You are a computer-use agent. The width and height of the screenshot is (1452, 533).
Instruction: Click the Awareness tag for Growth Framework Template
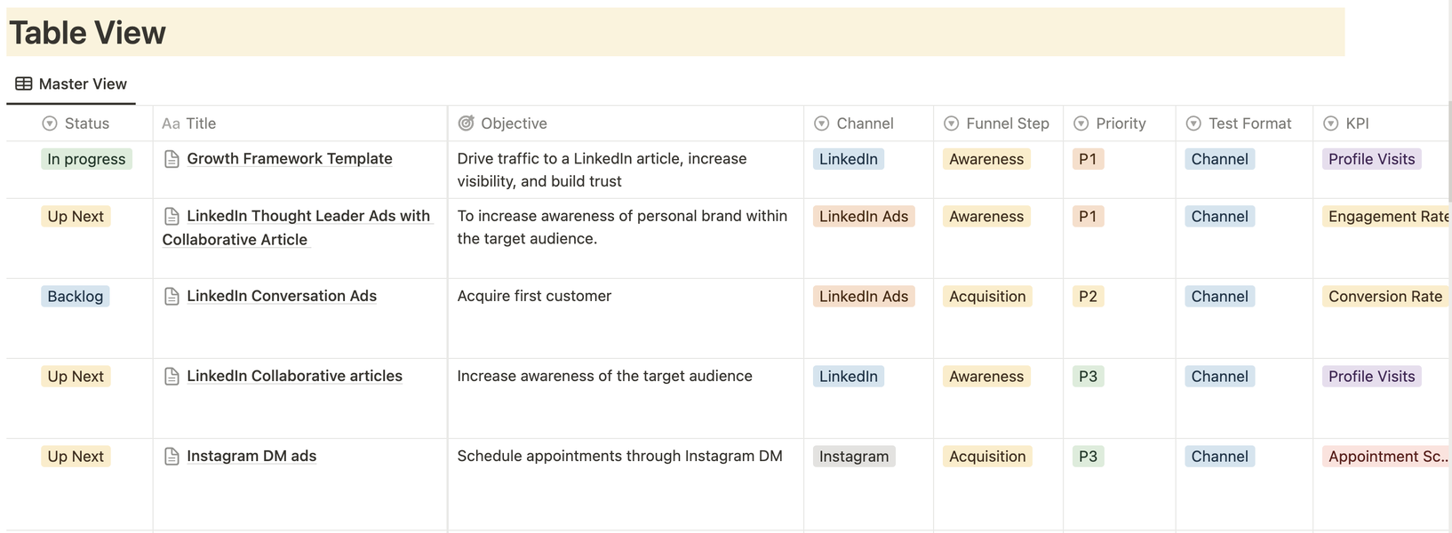[x=986, y=159]
